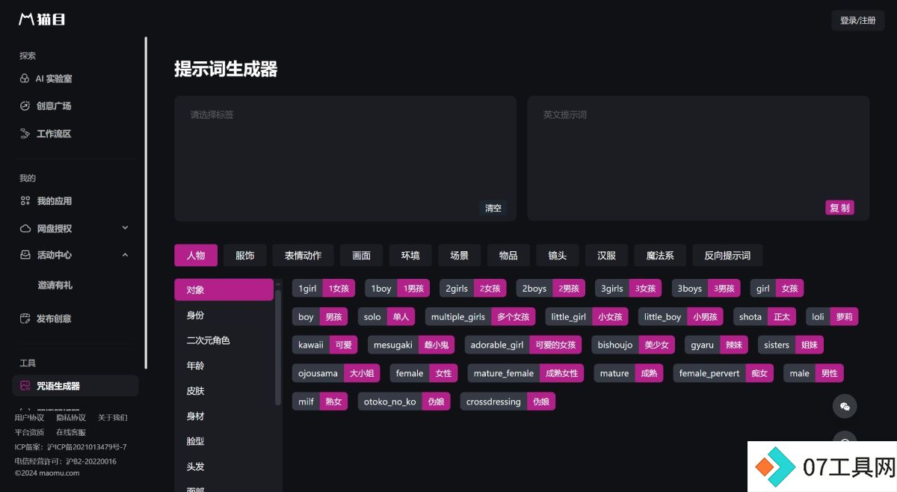
Task: Click the 创意广场 sidebar icon
Action: [x=25, y=106]
